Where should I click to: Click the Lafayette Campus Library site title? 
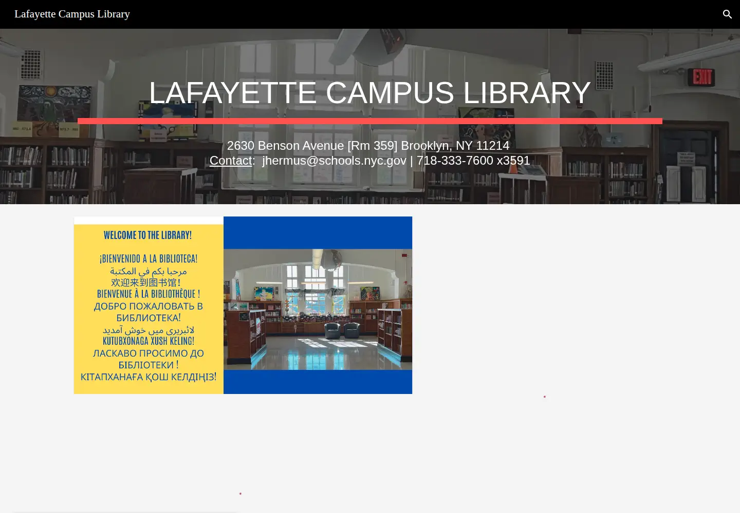click(x=72, y=14)
